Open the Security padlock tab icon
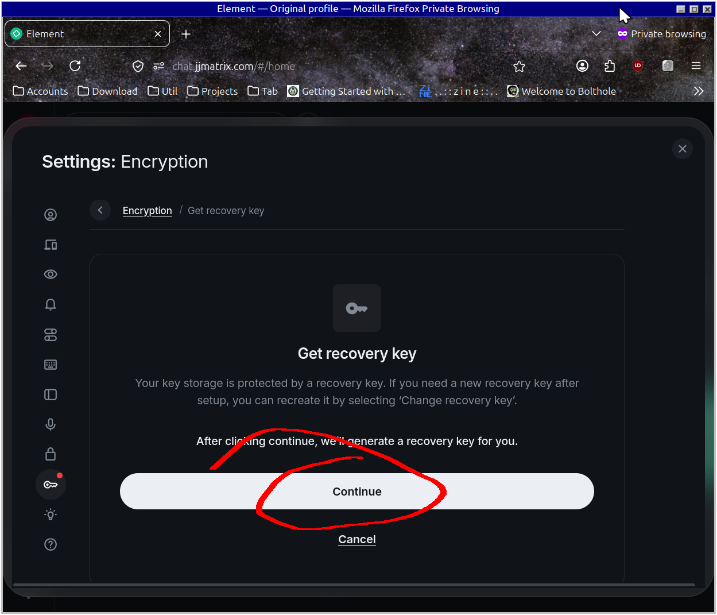 (51, 454)
